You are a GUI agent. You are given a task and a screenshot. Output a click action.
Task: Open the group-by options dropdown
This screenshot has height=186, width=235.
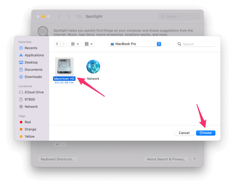(88, 44)
